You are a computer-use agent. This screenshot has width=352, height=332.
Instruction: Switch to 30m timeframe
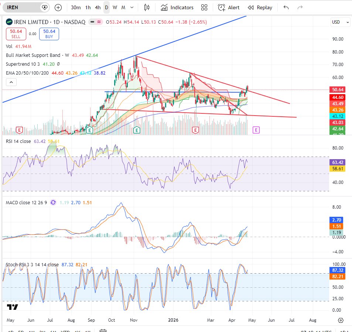coord(76,7)
